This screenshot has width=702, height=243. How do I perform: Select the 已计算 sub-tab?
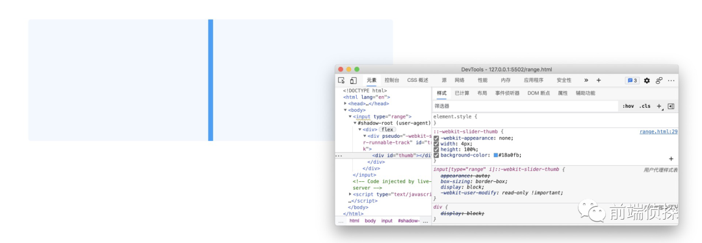click(462, 93)
